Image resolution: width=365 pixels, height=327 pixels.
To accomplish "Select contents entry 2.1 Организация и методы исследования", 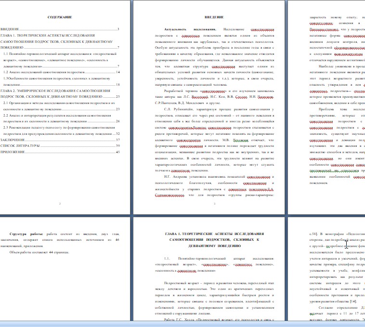I will pyautogui.click(x=62, y=106).
